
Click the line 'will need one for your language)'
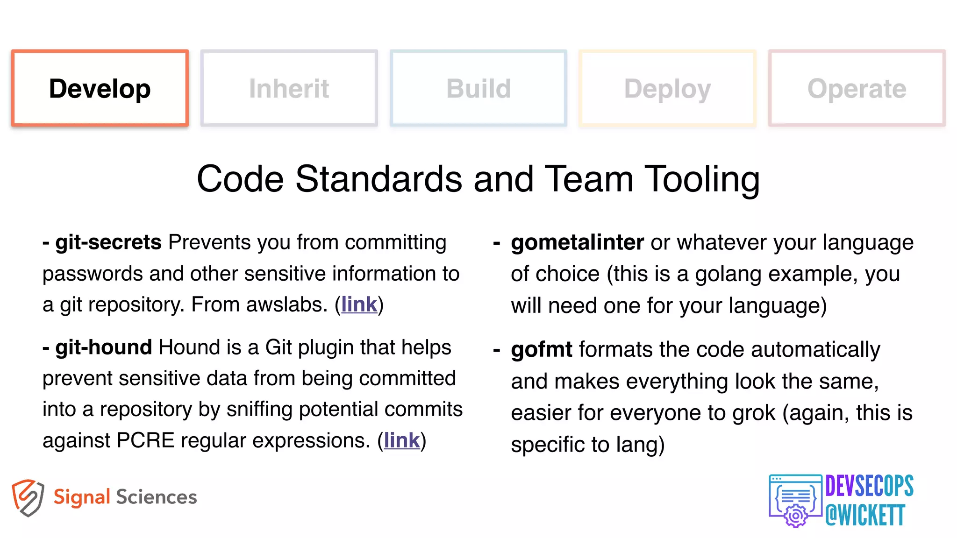pyautogui.click(x=669, y=306)
